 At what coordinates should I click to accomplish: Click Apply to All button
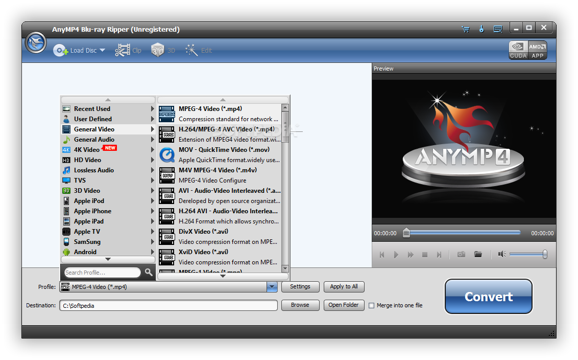click(344, 286)
